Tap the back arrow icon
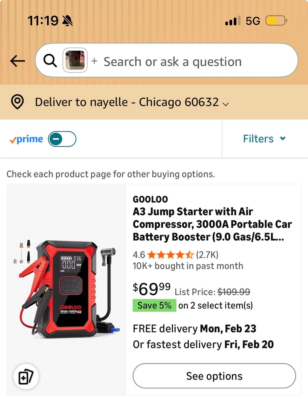This screenshot has width=308, height=399. tap(18, 61)
